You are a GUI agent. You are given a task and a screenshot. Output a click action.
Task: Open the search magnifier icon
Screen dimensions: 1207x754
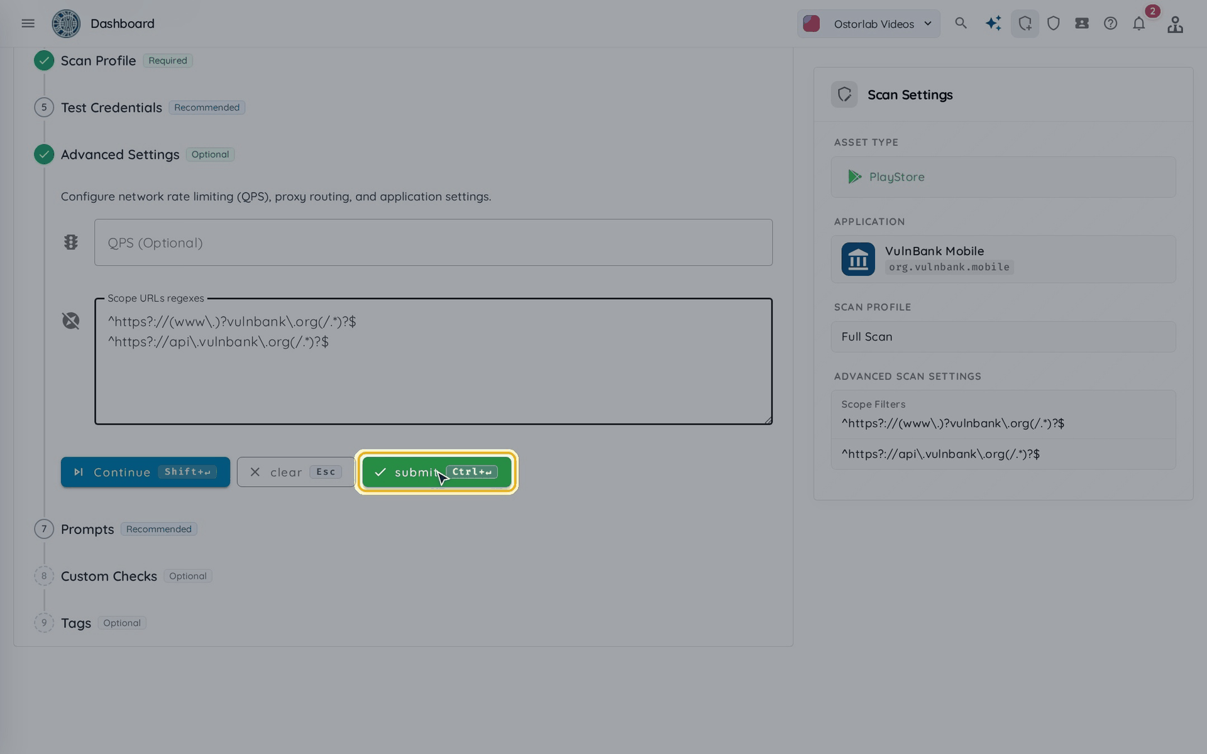pos(961,23)
